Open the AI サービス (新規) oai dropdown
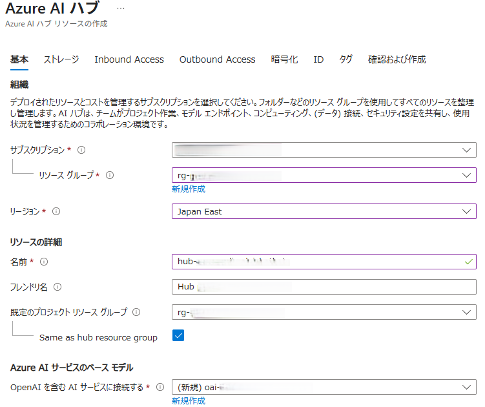The image size is (485, 407). (324, 387)
